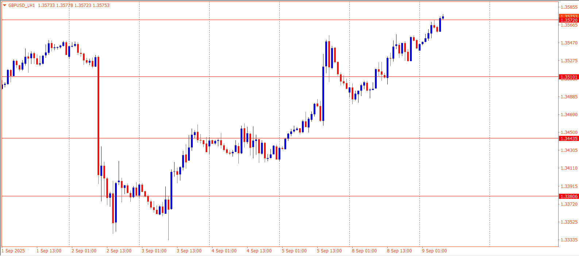579x256 pixels.
Task: Click the 1.35470 price scale label
Action: coord(569,43)
